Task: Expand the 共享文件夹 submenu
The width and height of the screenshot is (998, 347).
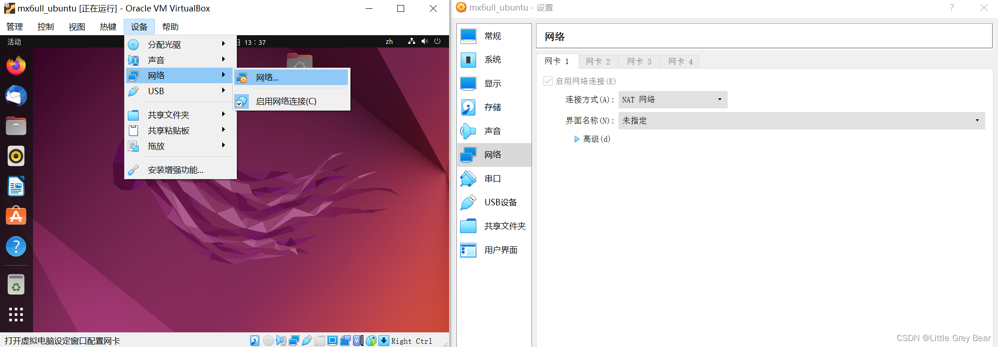Action: click(181, 115)
